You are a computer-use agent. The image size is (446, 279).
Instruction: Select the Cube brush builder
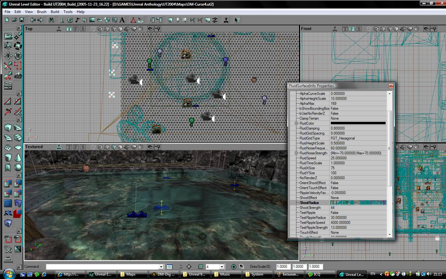pos(8,128)
